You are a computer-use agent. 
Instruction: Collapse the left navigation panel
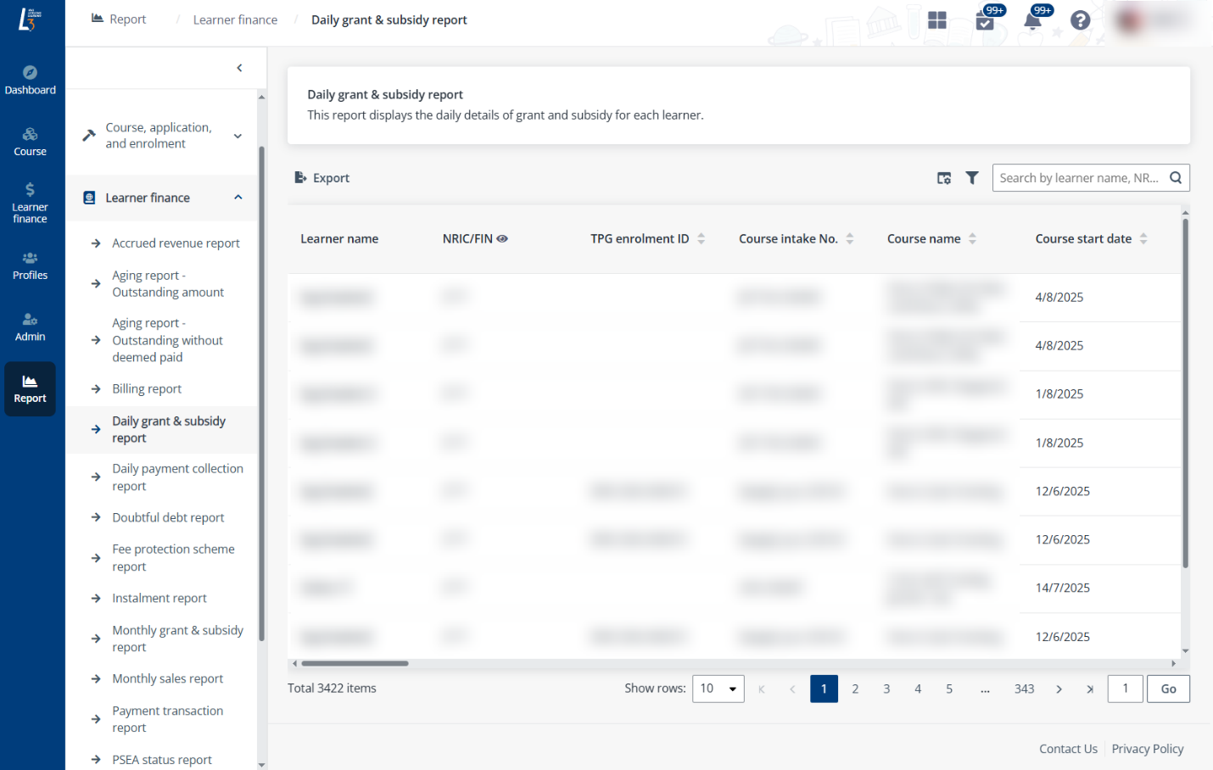(239, 68)
